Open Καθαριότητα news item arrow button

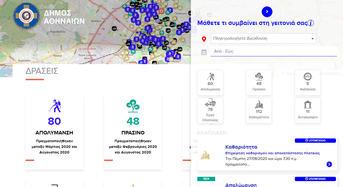point(329,164)
